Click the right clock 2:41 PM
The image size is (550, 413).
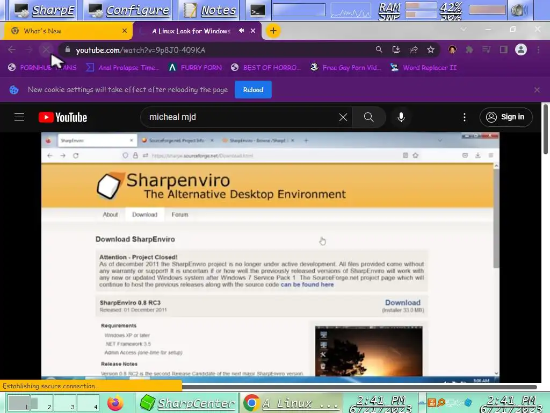coord(511,403)
